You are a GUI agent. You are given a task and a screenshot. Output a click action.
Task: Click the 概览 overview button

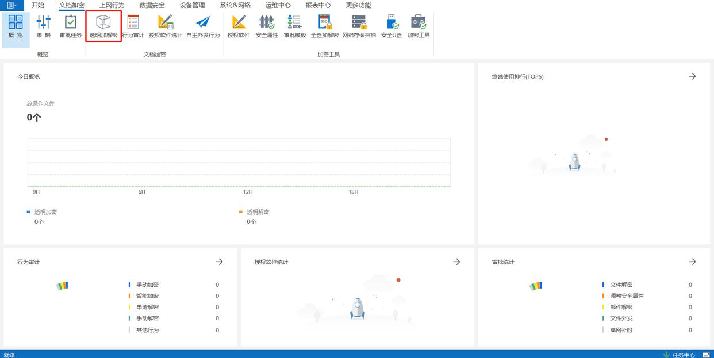coord(16,26)
